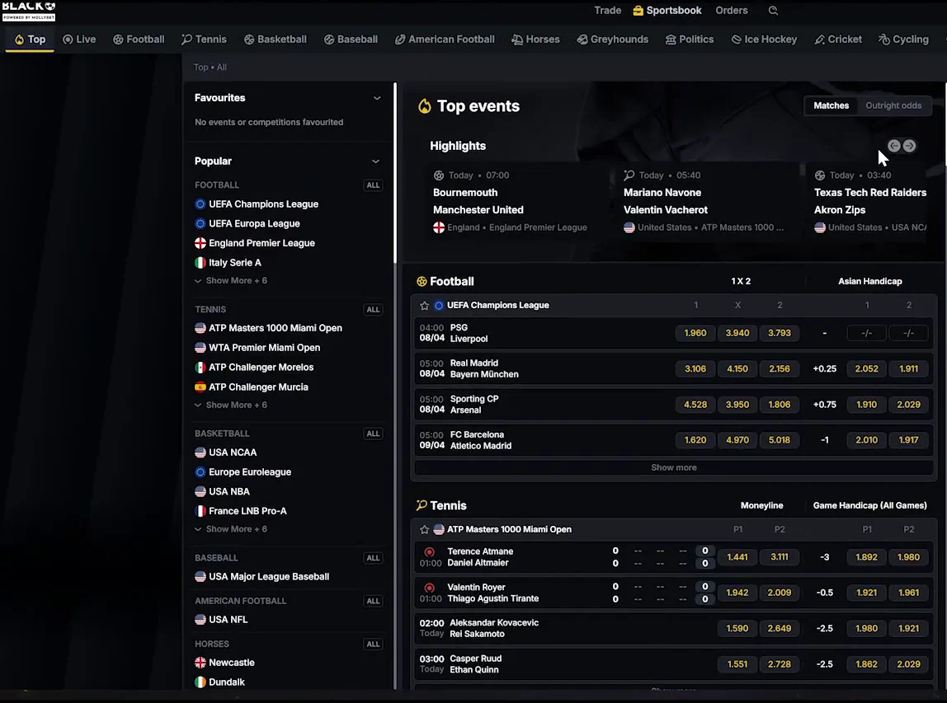This screenshot has width=947, height=703.
Task: Click Newcastle England flag icon
Action: click(200, 663)
